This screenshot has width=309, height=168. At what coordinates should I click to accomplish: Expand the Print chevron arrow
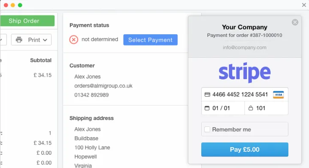click(45, 40)
